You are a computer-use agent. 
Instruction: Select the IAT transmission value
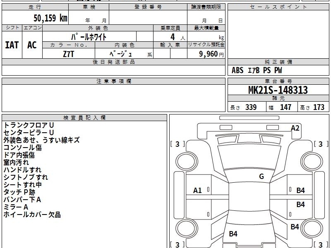12,45
